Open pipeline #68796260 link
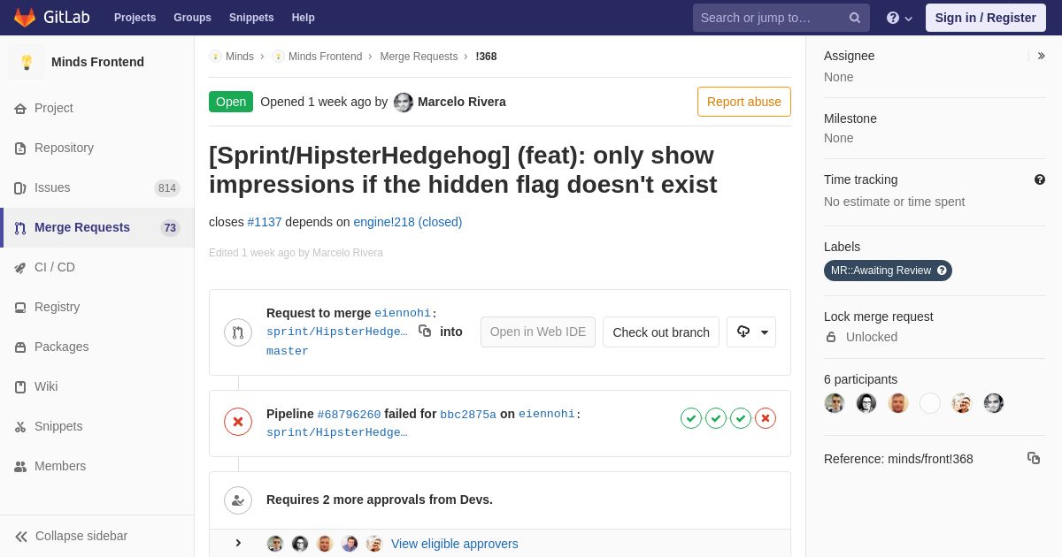The height and width of the screenshot is (557, 1062). pyautogui.click(x=349, y=414)
